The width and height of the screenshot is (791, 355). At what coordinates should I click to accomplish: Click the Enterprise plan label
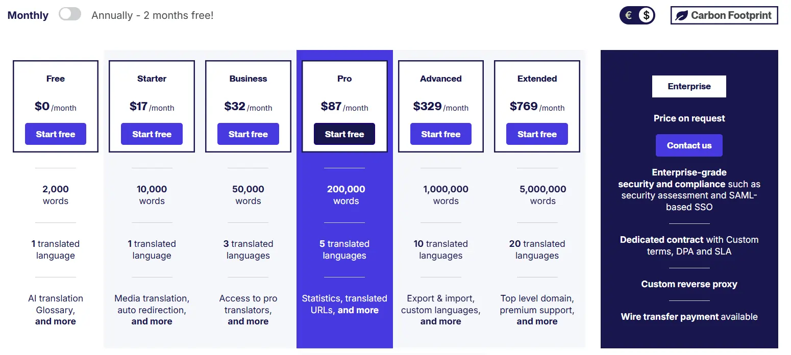689,86
